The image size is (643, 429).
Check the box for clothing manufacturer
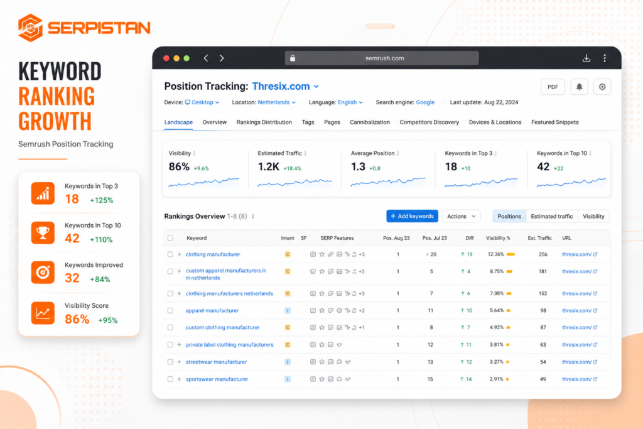coord(170,254)
